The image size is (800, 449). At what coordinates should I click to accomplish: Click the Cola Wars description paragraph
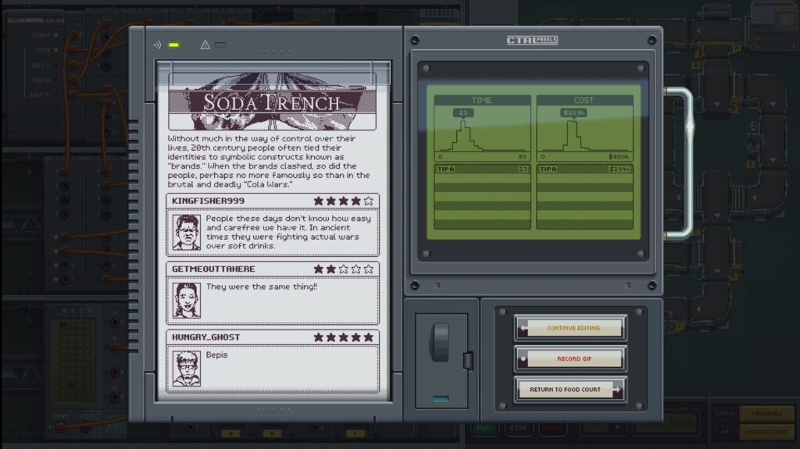(269, 161)
